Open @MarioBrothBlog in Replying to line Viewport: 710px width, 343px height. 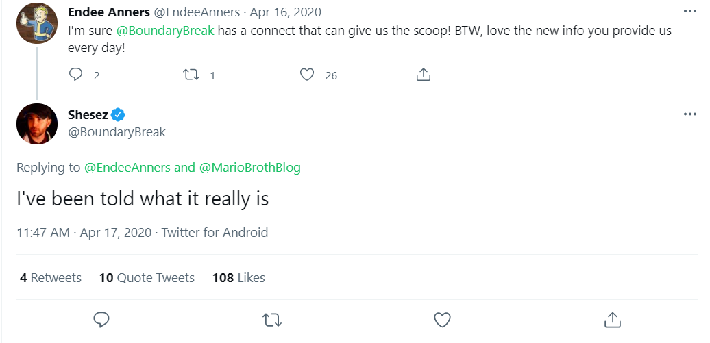249,168
